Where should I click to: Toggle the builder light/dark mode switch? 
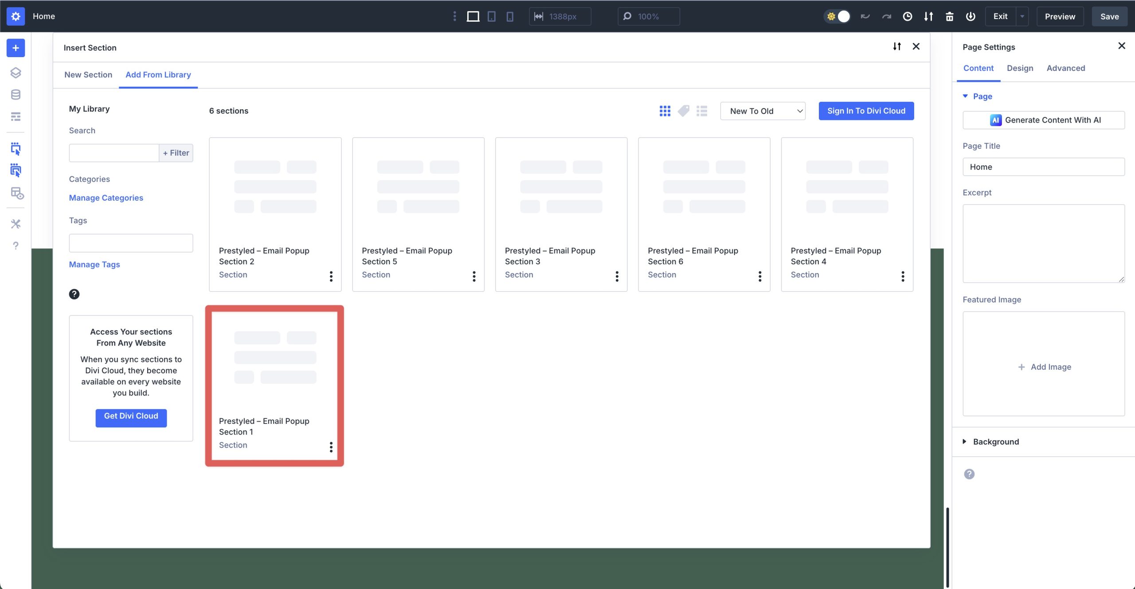click(x=838, y=16)
